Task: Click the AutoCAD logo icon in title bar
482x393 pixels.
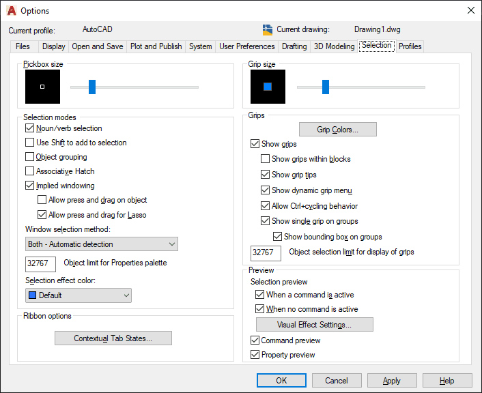Action: click(11, 10)
